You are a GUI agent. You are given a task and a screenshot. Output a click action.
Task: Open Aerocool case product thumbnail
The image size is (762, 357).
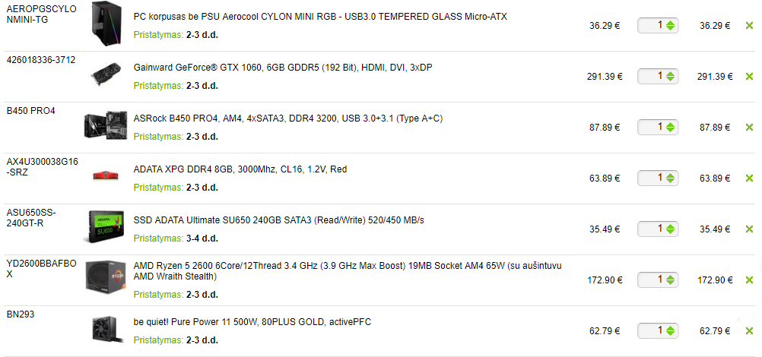click(x=106, y=24)
